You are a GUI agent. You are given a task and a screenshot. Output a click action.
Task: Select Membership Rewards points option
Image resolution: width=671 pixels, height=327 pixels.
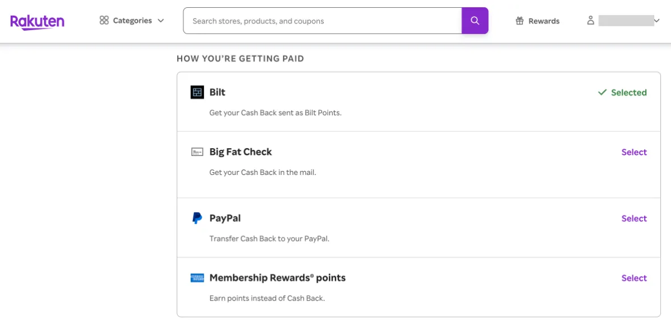point(634,278)
